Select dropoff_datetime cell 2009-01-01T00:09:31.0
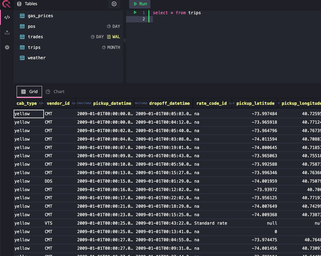 pos(164,248)
